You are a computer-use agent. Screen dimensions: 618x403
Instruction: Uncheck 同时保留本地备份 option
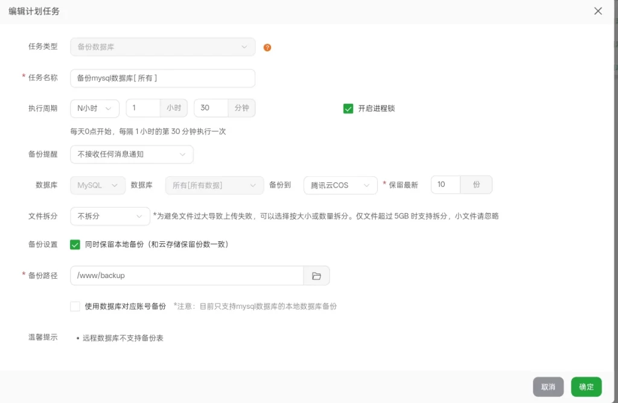pyautogui.click(x=75, y=245)
